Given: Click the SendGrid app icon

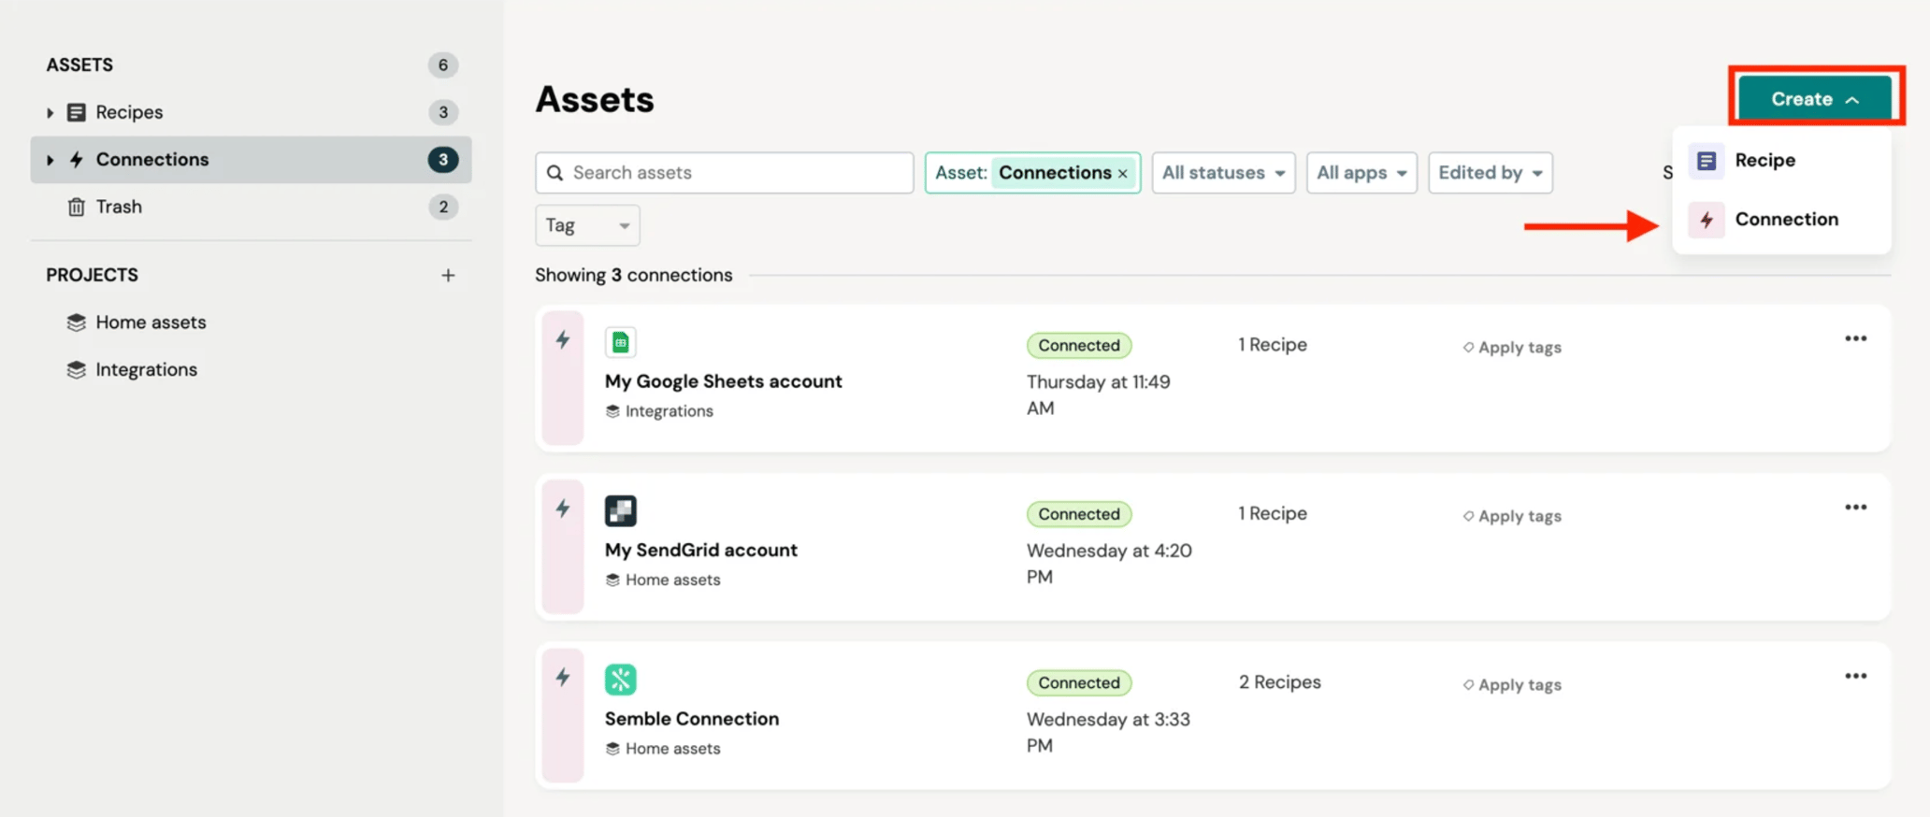Looking at the screenshot, I should tap(620, 510).
